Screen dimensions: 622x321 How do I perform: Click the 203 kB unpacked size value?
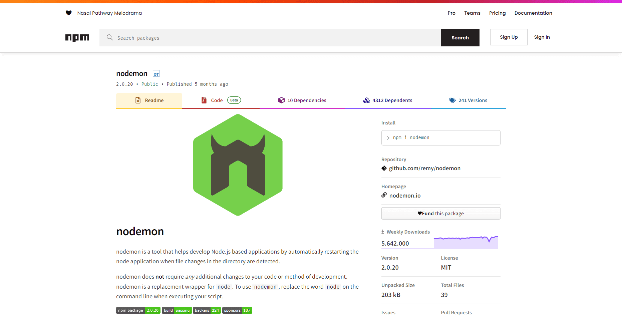click(391, 295)
